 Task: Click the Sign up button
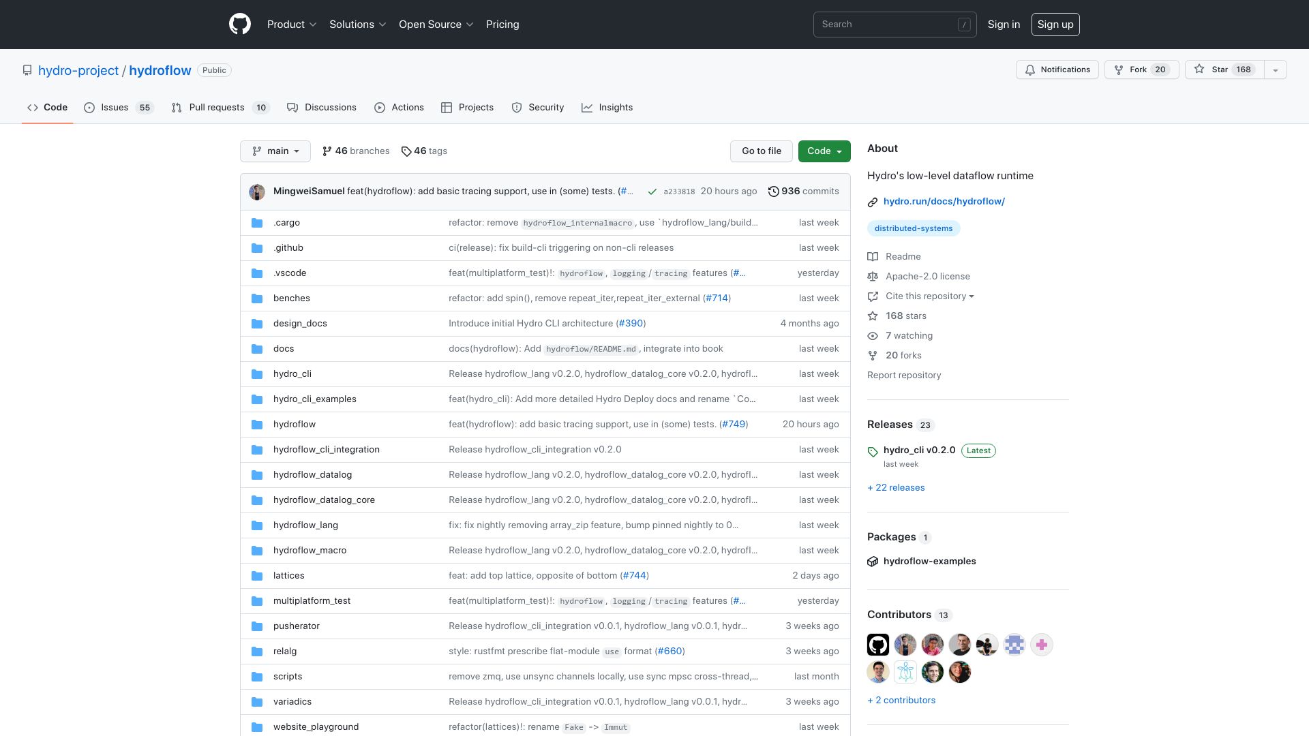coord(1055,25)
